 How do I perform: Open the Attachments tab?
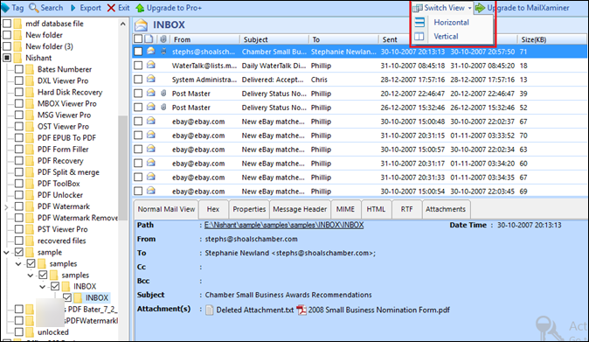pyautogui.click(x=446, y=209)
